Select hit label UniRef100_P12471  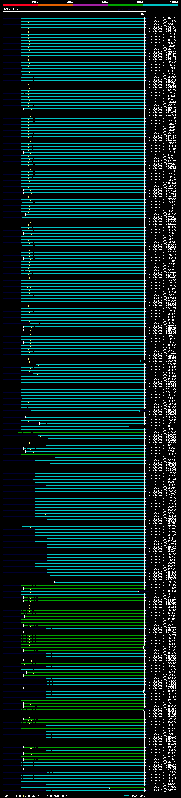pyautogui.click(x=162, y=445)
